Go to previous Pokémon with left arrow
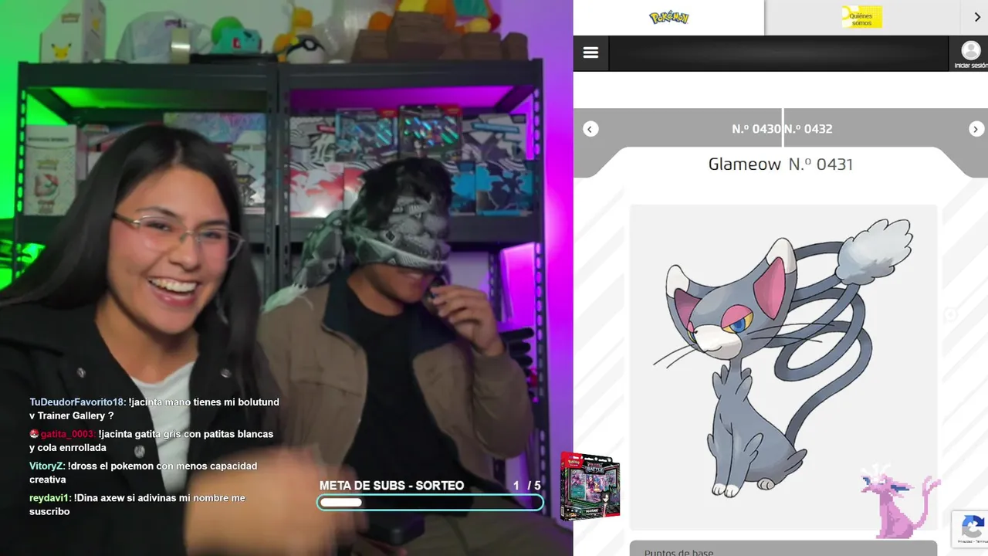 coord(590,129)
